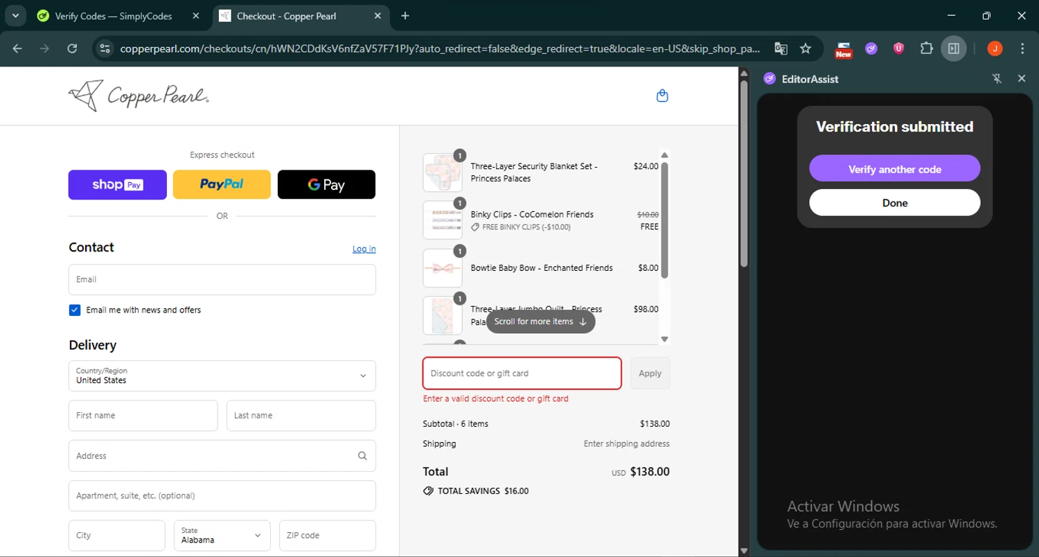This screenshot has width=1039, height=557.
Task: Click 'Enter shipping address' text
Action: coord(627,443)
